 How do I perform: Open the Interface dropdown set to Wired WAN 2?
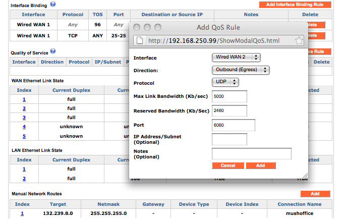tap(236, 57)
